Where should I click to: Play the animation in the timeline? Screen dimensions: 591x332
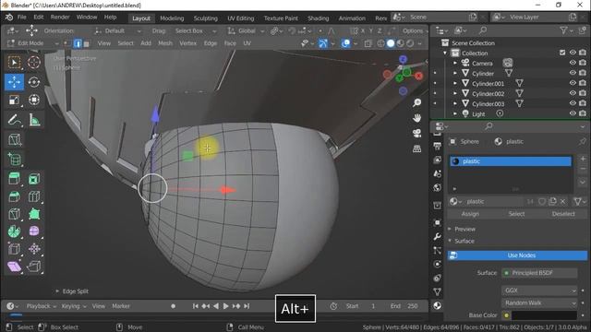[225, 306]
